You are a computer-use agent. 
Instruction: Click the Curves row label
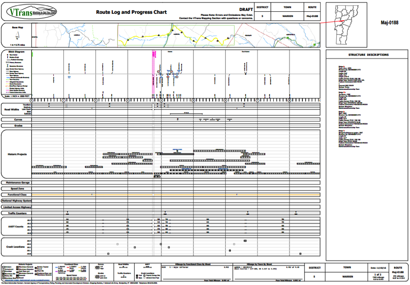17,120
